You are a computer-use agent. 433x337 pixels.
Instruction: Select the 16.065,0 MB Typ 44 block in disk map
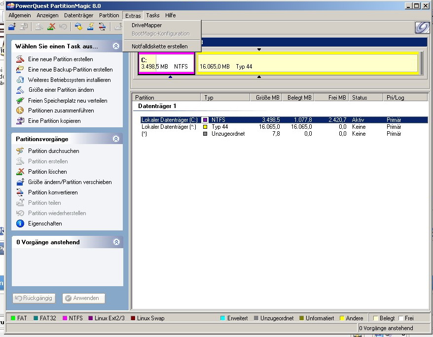click(308, 64)
